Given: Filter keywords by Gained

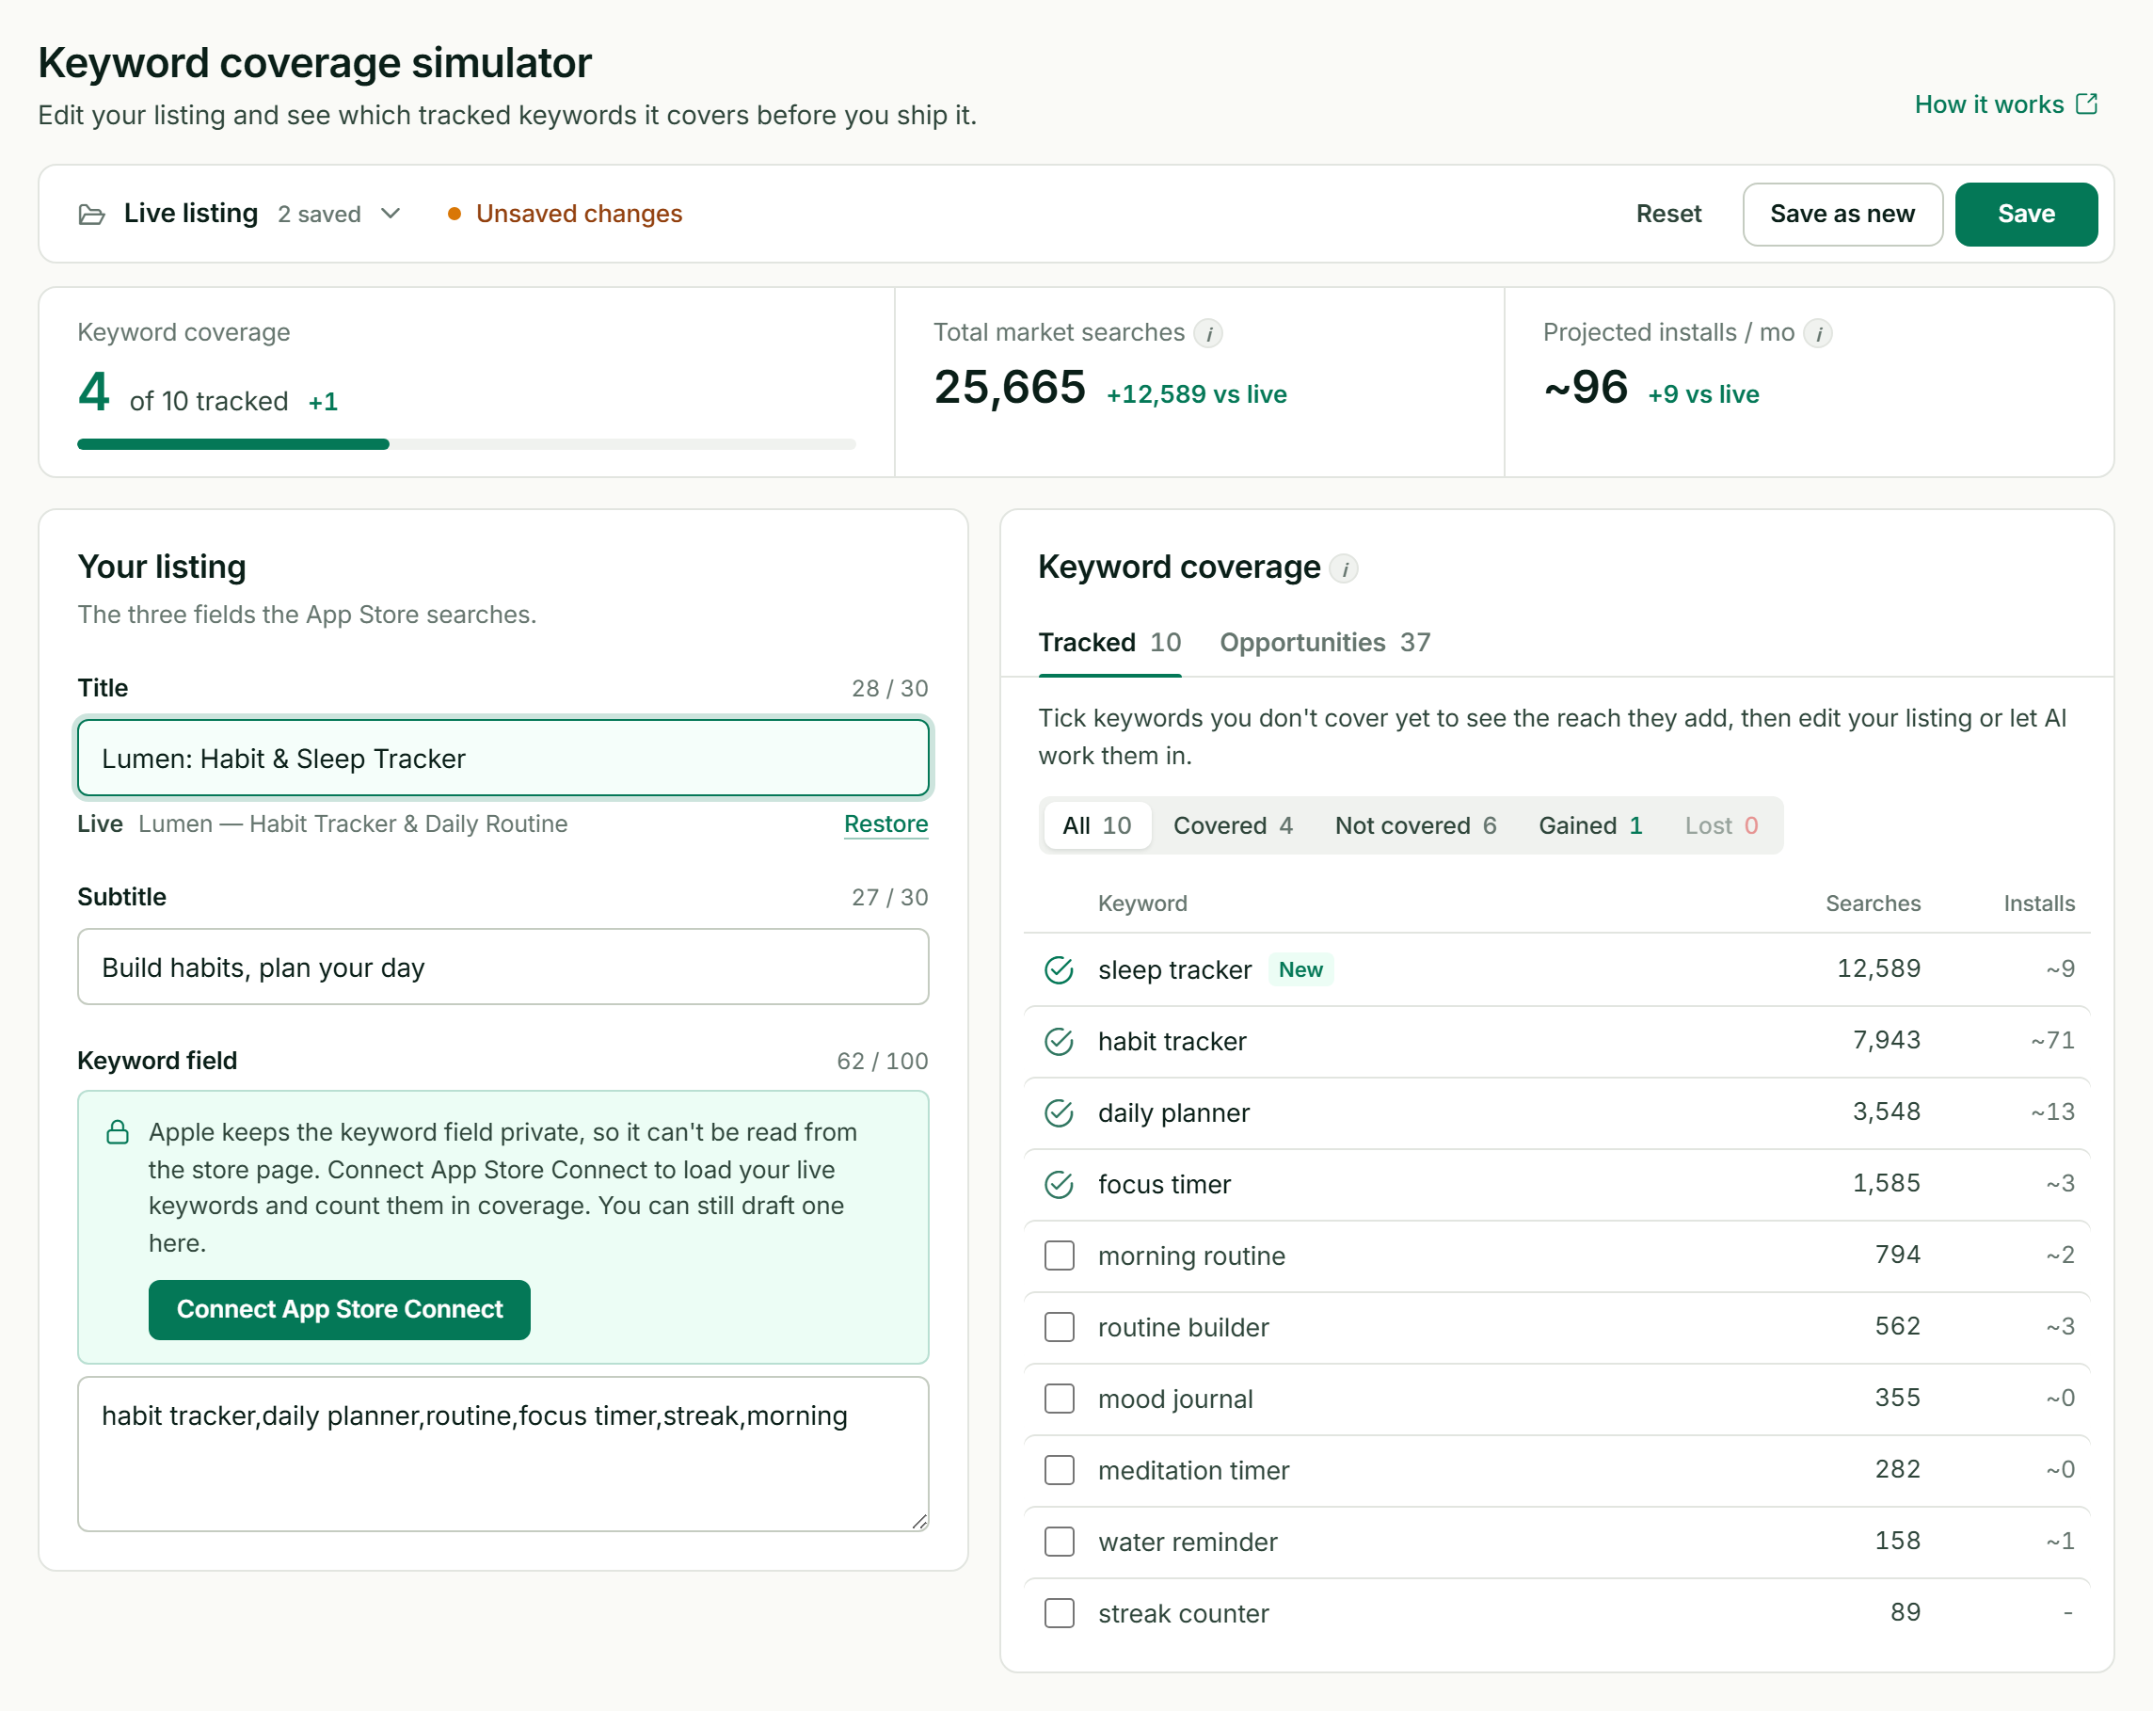Looking at the screenshot, I should click(x=1589, y=826).
